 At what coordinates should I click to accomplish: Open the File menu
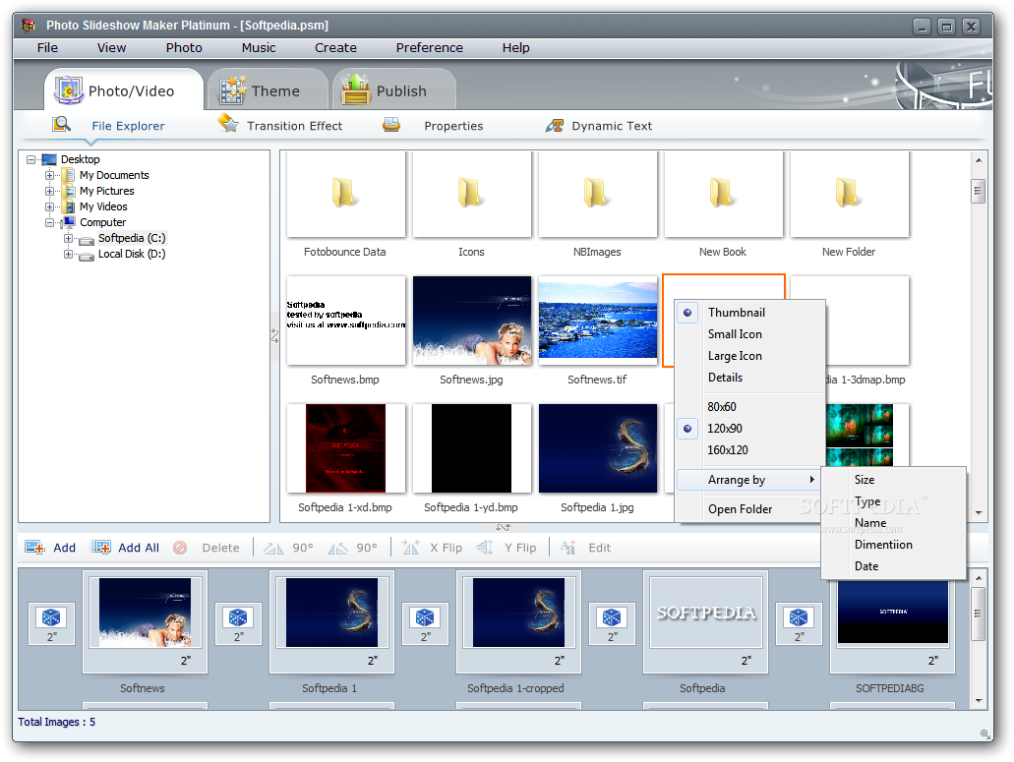47,48
